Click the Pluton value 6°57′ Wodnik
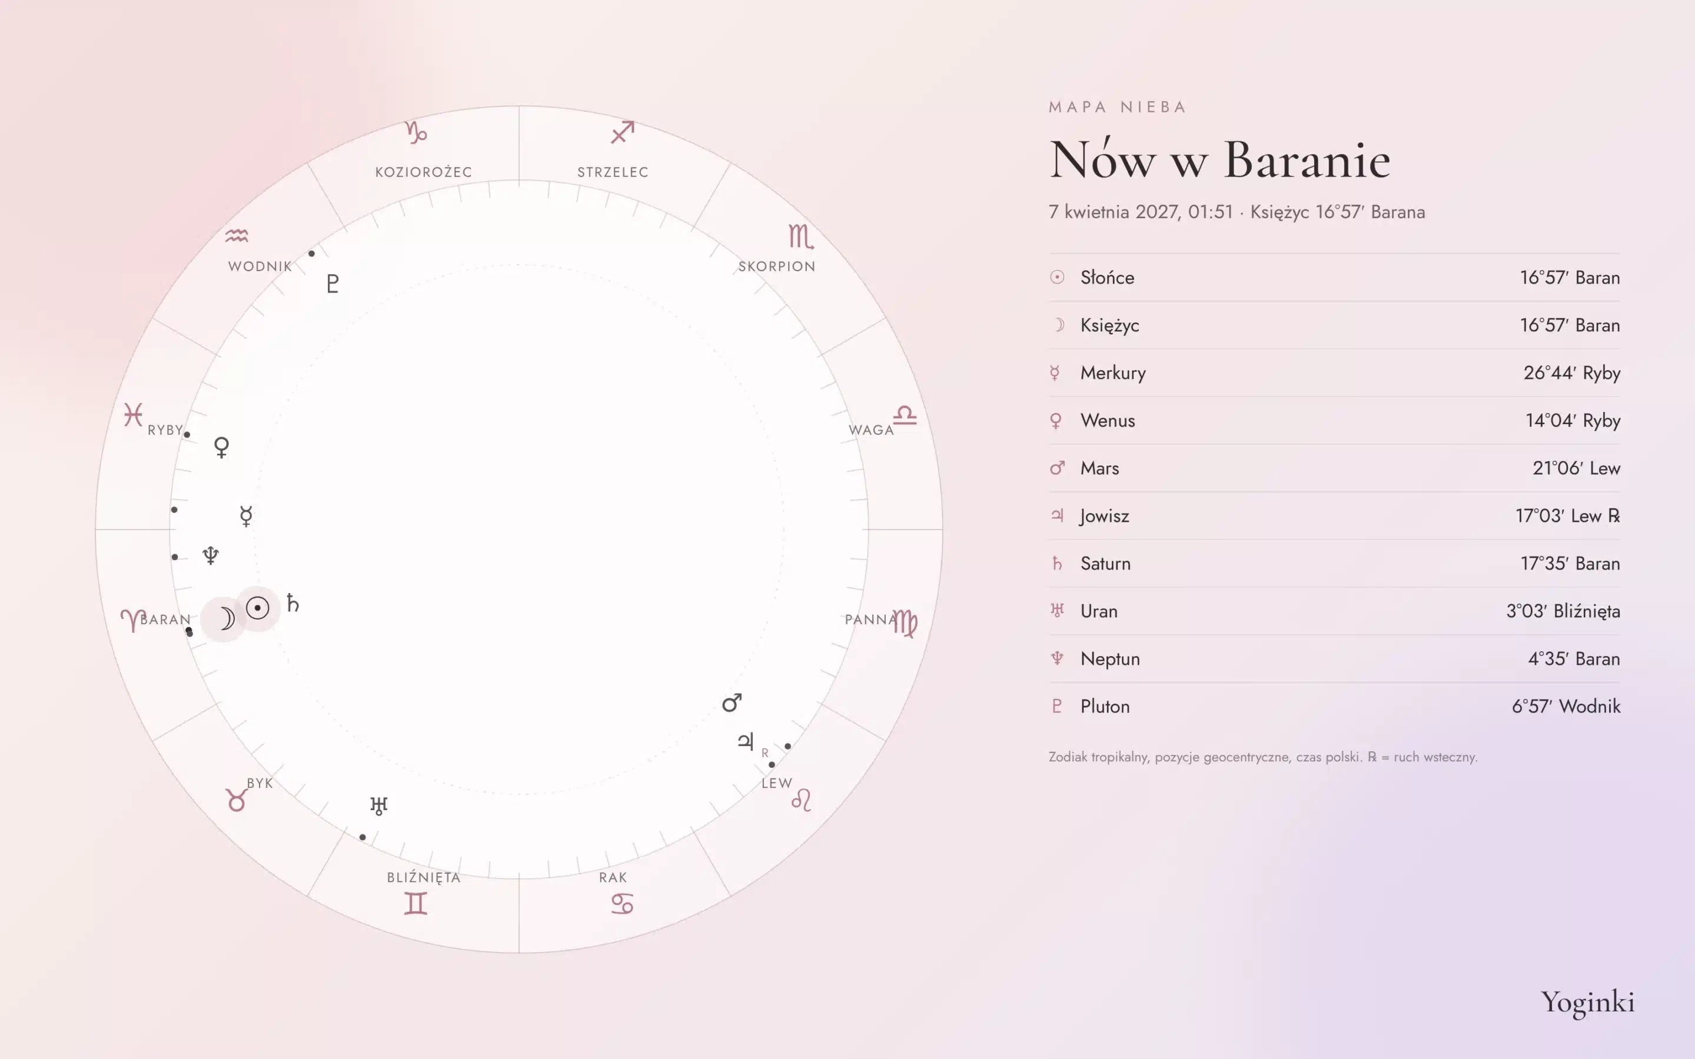This screenshot has height=1059, width=1695. 1566,706
